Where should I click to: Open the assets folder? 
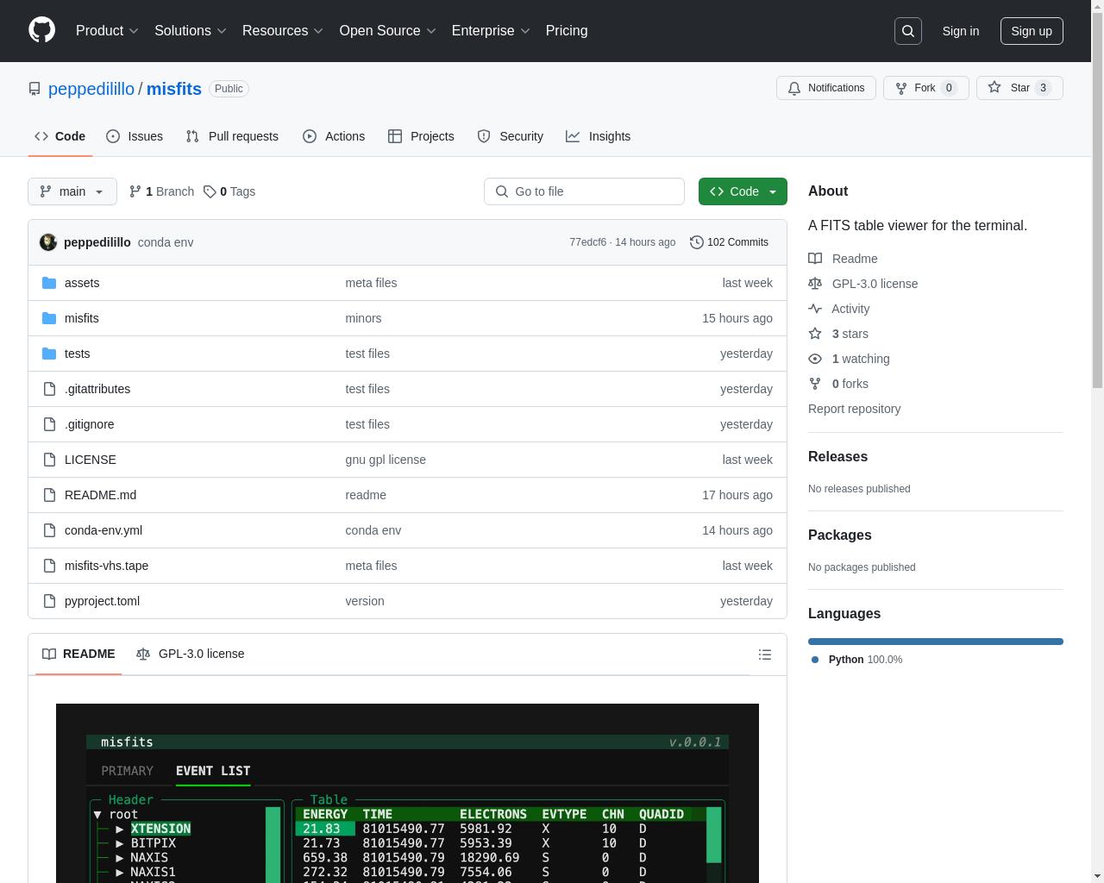coord(82,283)
